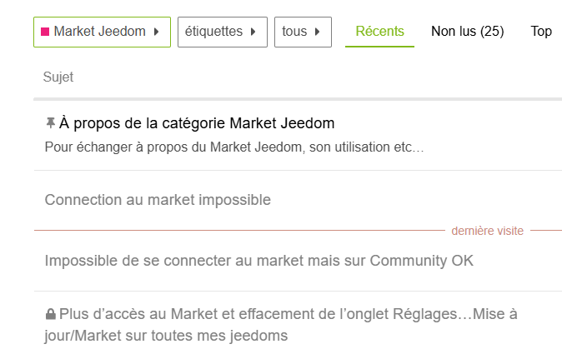Switch to the Récents tab
This screenshot has width=562, height=359.
(379, 32)
